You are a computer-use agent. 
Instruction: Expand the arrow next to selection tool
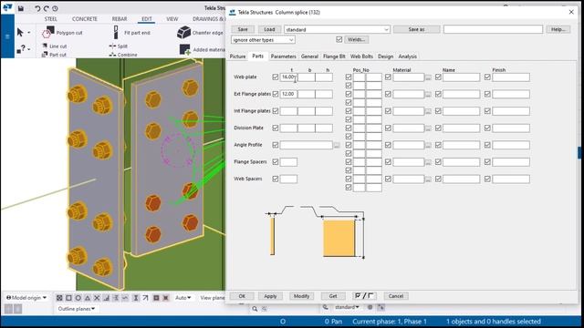[x=29, y=33]
